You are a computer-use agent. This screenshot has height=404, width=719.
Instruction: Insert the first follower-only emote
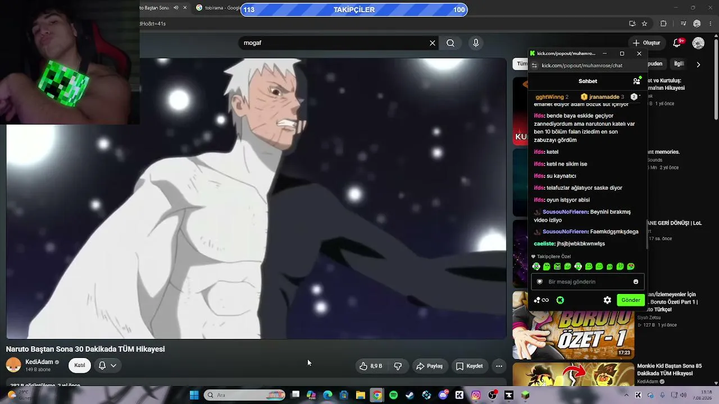pos(536,267)
